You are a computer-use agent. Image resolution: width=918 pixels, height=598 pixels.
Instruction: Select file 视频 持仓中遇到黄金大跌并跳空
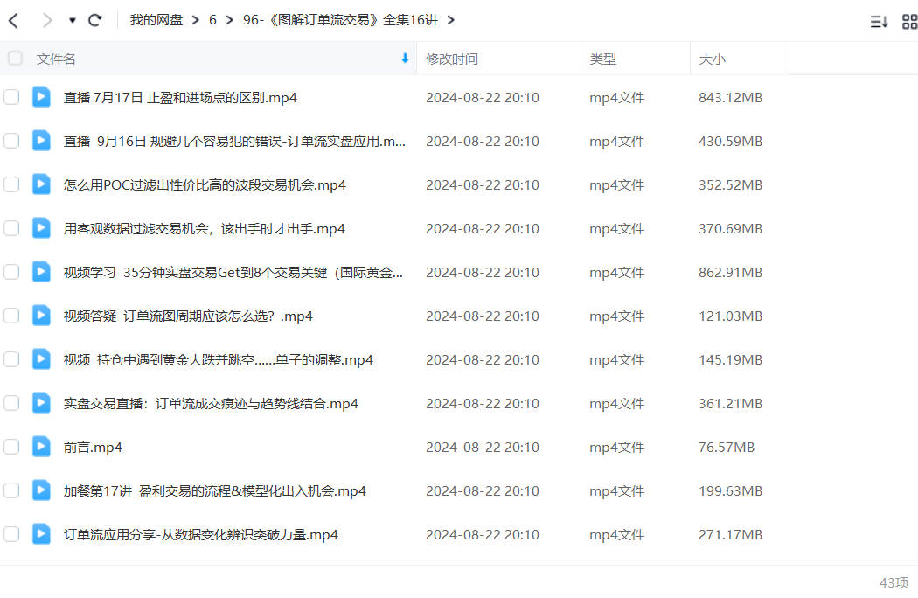point(219,359)
